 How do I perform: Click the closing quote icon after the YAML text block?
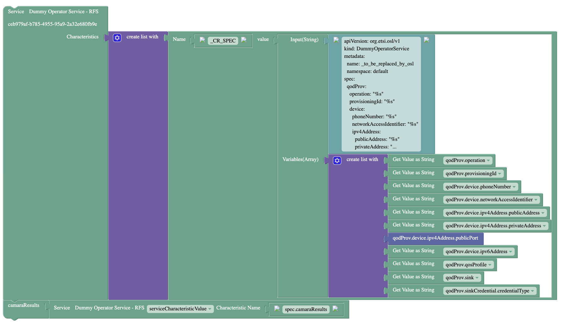[x=426, y=40]
